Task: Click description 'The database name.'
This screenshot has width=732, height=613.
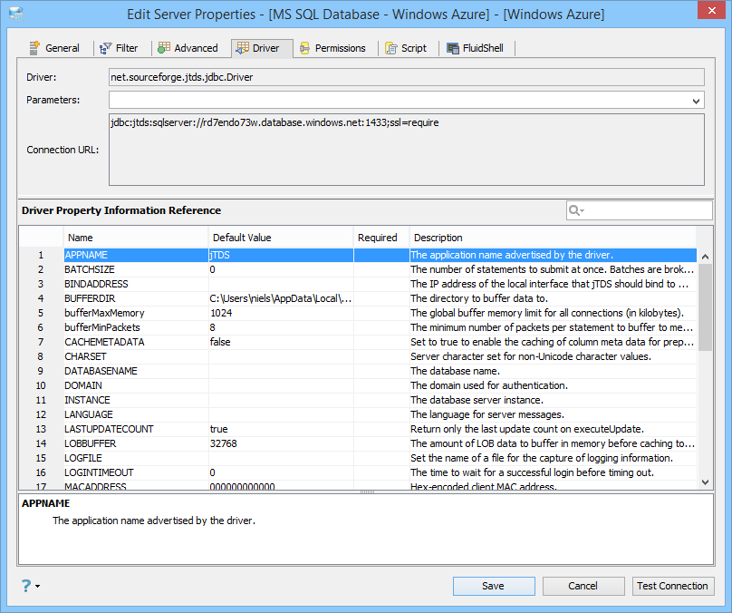Action: [x=455, y=371]
